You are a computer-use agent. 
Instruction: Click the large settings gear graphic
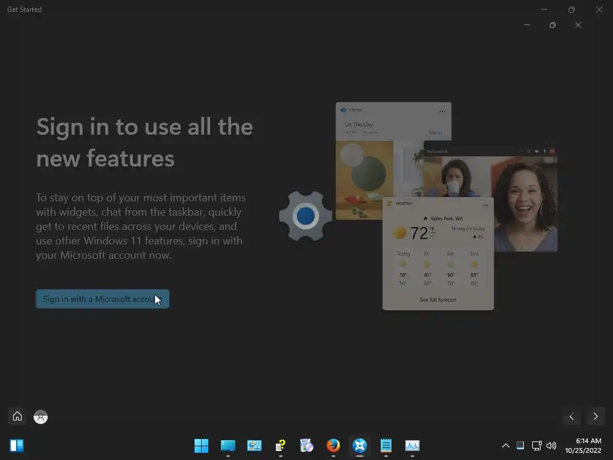[306, 216]
